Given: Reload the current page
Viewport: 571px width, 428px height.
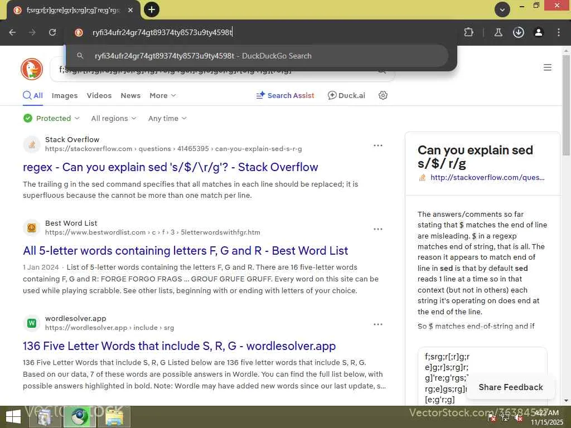Looking at the screenshot, I should pos(52,32).
